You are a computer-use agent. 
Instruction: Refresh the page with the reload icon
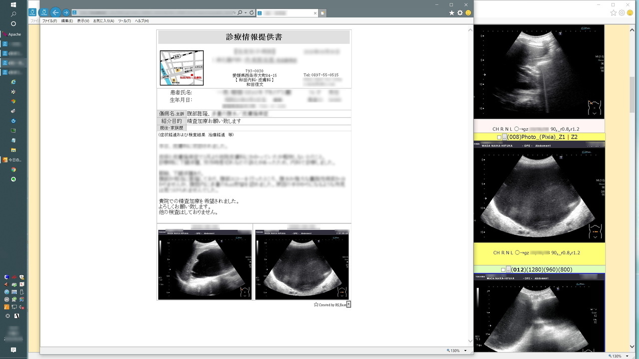point(252,12)
